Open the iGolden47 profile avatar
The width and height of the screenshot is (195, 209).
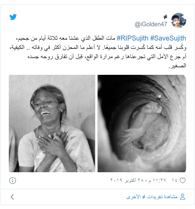click(179, 20)
